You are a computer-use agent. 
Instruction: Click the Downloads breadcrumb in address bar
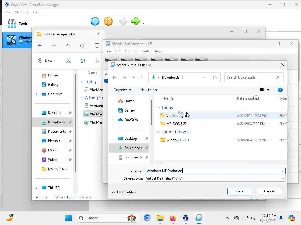click(x=170, y=77)
